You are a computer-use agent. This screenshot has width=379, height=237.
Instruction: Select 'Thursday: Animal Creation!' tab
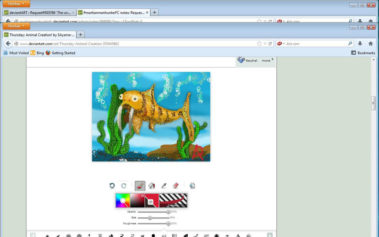point(40,35)
